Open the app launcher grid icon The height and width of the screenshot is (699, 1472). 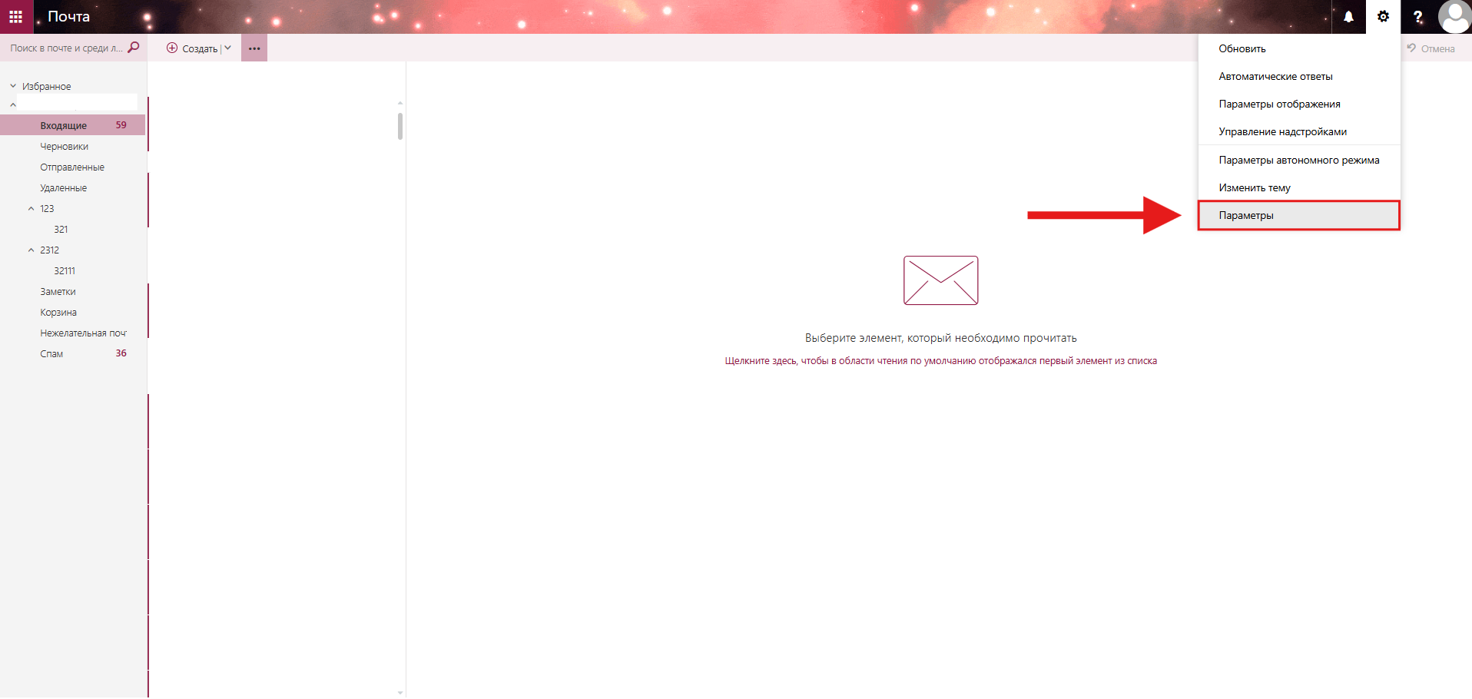[16, 16]
